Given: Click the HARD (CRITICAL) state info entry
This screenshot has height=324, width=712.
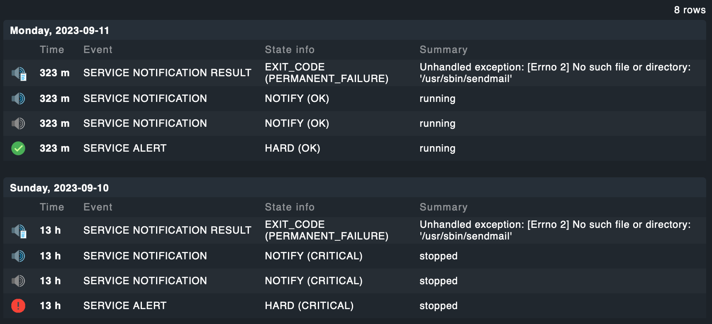Looking at the screenshot, I should [x=309, y=306].
